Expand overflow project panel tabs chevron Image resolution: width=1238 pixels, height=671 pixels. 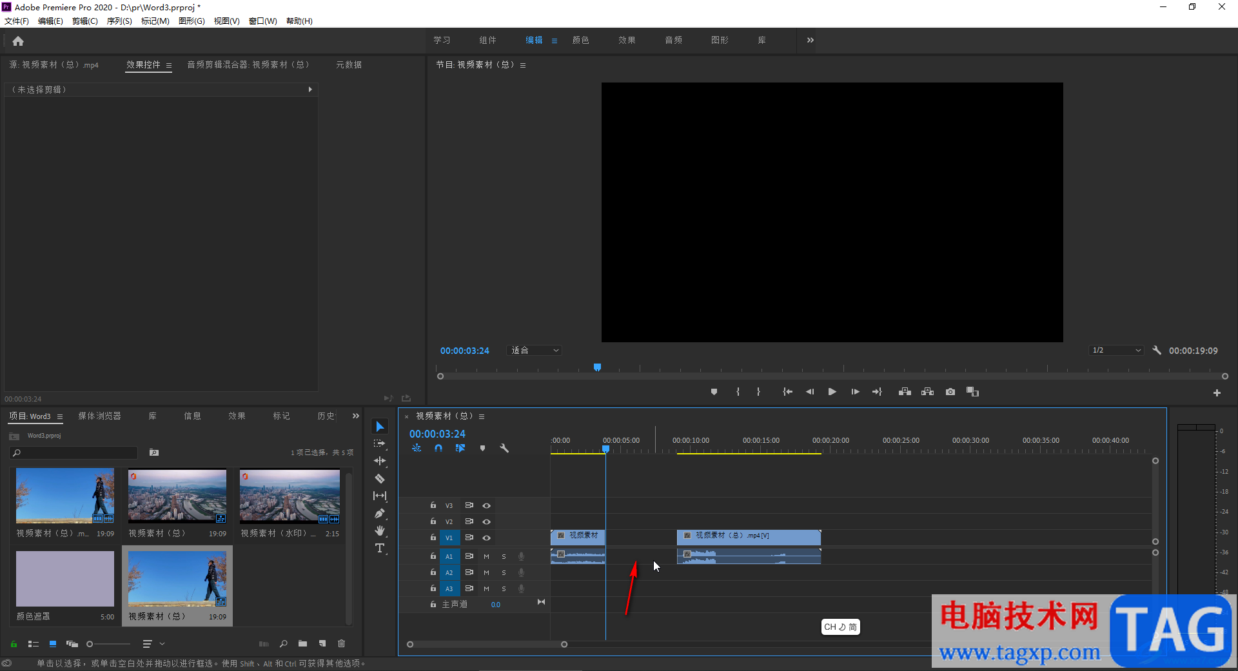point(355,416)
